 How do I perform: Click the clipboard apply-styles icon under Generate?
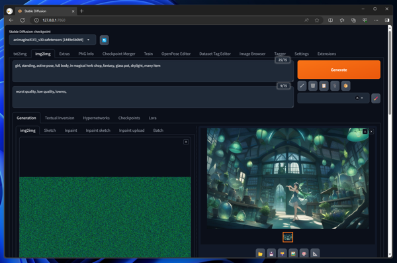pos(324,85)
